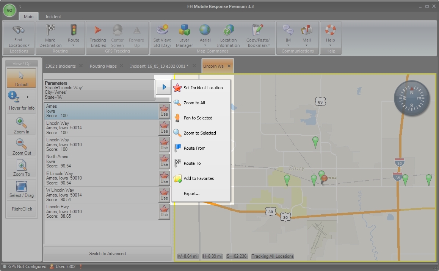Viewport: 439px width, 271px height.
Task: Expand the Aerial dropdown arrow
Action: click(x=205, y=45)
